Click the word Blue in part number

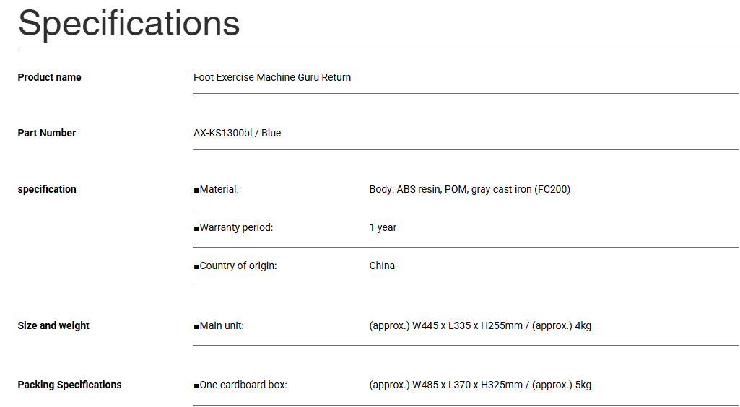(x=271, y=133)
